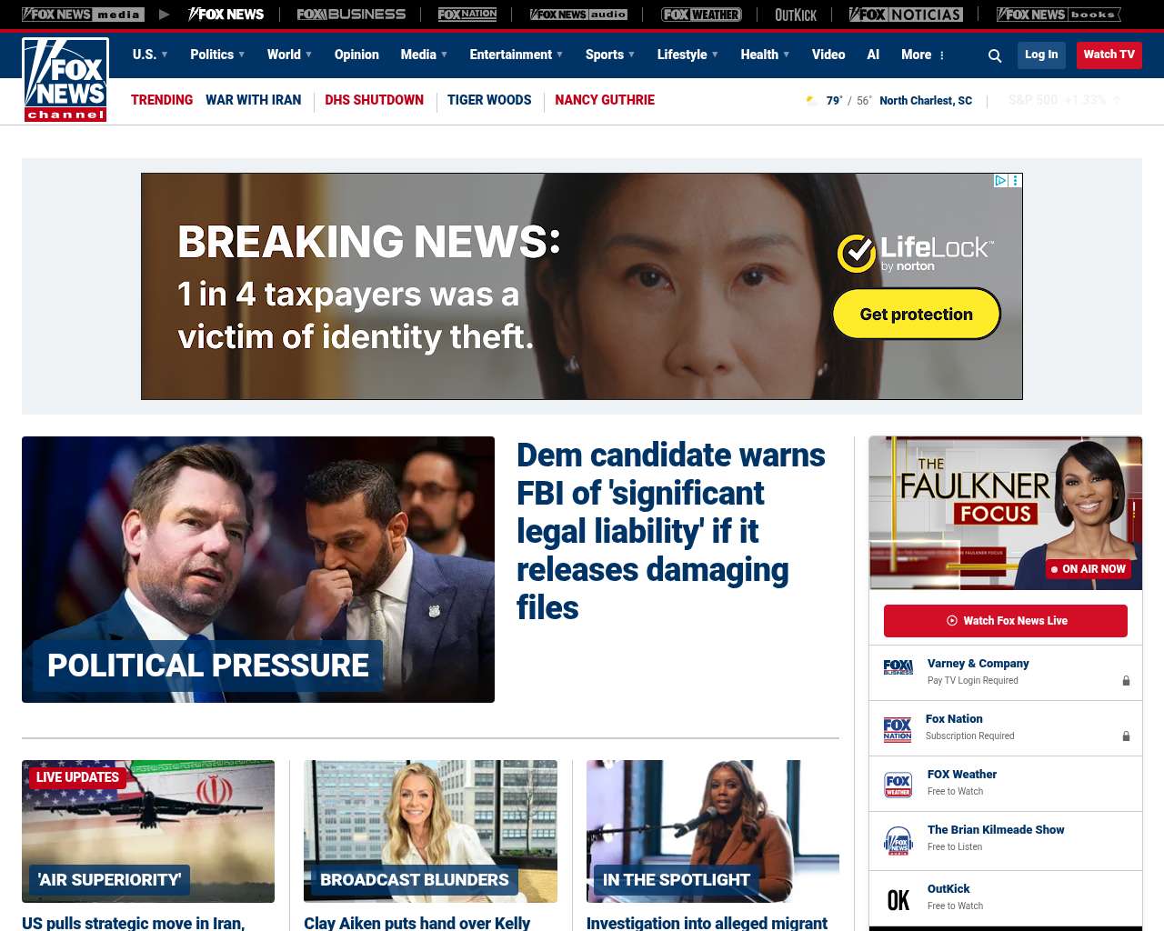Click the Fox Nation icon in sidebar list
The width and height of the screenshot is (1164, 931).
(898, 728)
